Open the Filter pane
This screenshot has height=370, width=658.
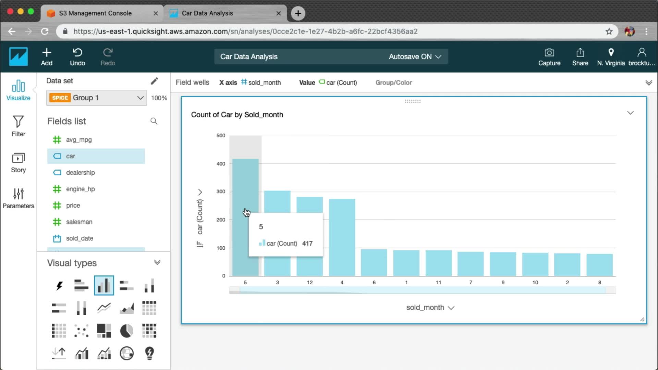coord(18,126)
